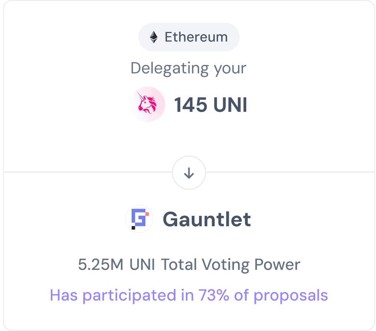This screenshot has width=376, height=331.
Task: Click the pink square in the Gauntlet logo
Action: point(147,214)
